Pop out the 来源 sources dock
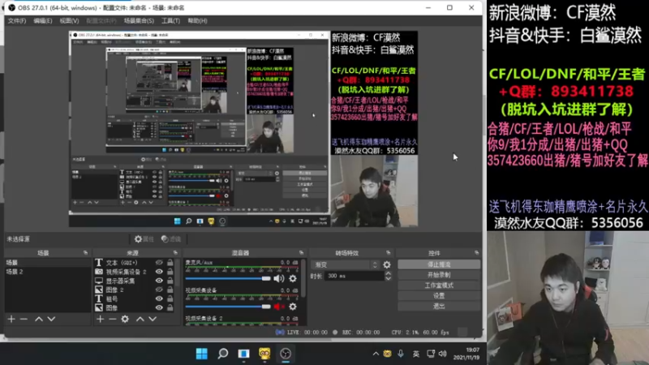 pyautogui.click(x=175, y=252)
